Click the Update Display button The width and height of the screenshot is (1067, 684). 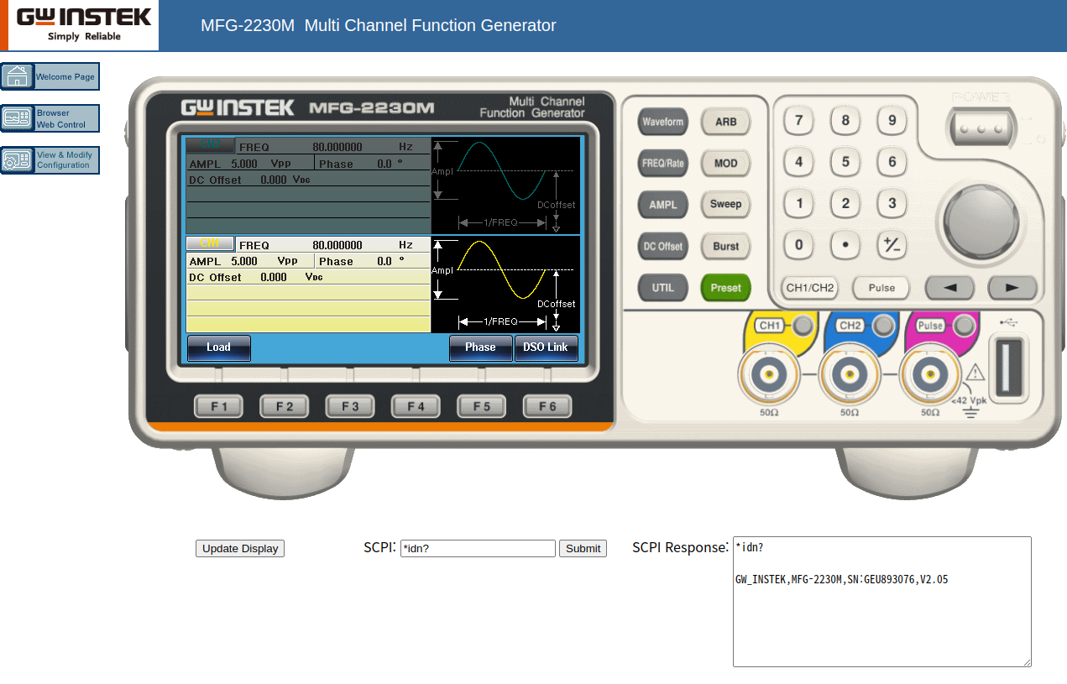[240, 548]
